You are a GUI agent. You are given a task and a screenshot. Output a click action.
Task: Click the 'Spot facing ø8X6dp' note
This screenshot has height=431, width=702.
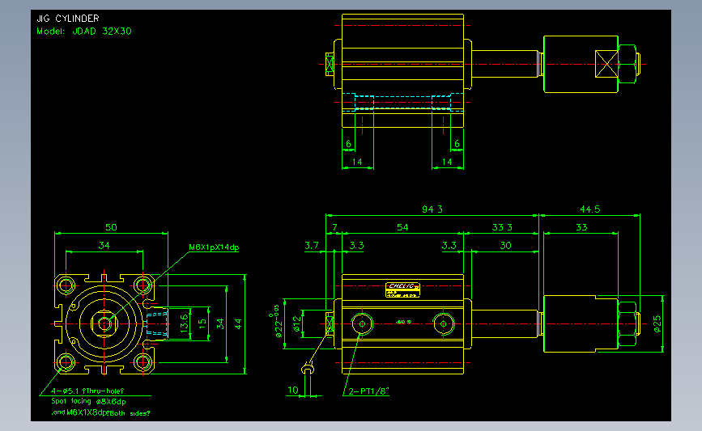88,402
